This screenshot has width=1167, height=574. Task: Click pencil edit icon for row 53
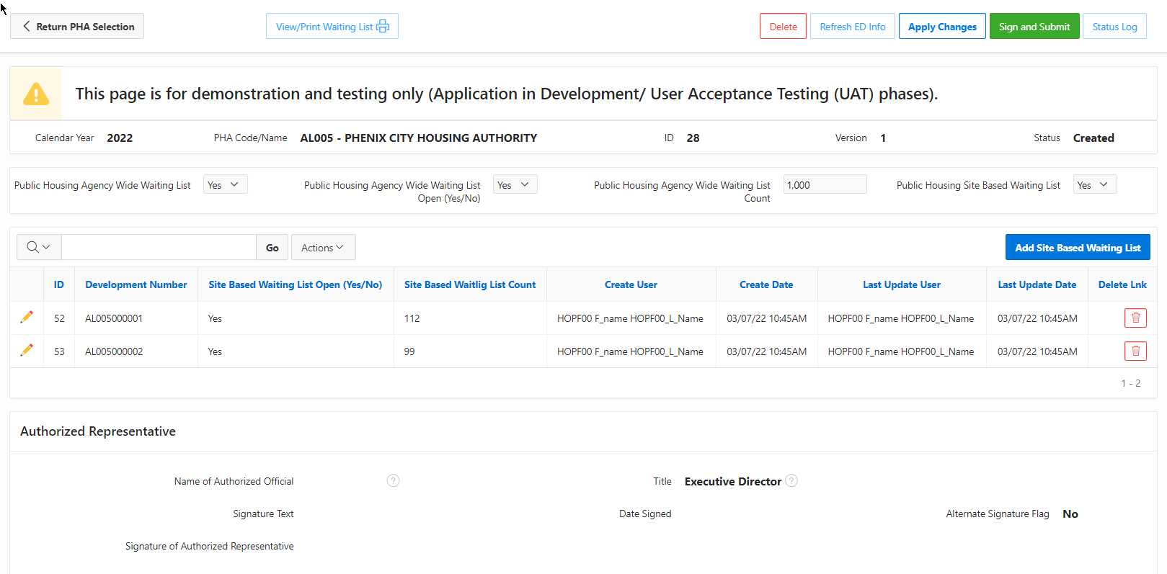pyautogui.click(x=27, y=351)
